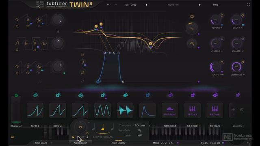Click oscillator 1 tuning fork pitch icon
Image resolution: width=260 pixels, height=146 pixels.
(28, 20)
